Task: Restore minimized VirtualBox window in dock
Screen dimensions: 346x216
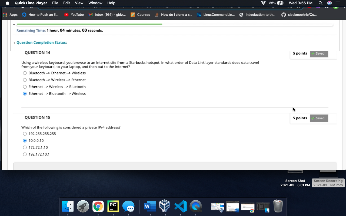Action: pyautogui.click(x=218, y=207)
